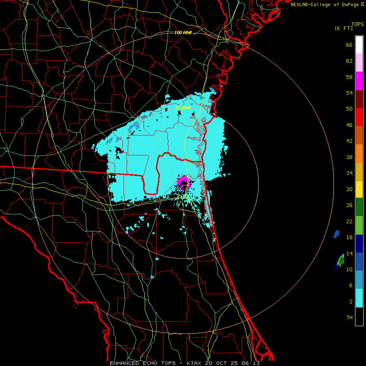The image size is (366, 366).
Task: Click the green echo blob offshore
Action: click(341, 260)
